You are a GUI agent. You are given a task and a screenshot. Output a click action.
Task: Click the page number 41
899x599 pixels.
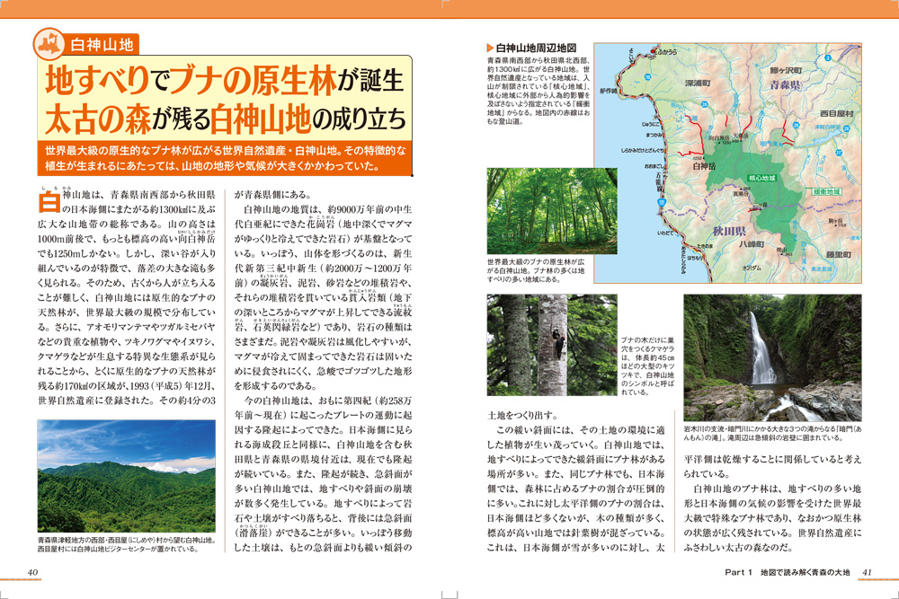[867, 571]
